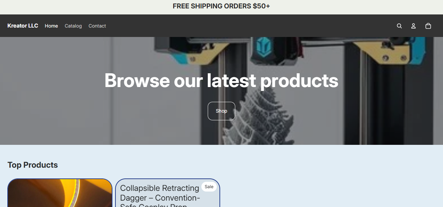
Task: Open the Catalog menu item
Action: point(73,26)
